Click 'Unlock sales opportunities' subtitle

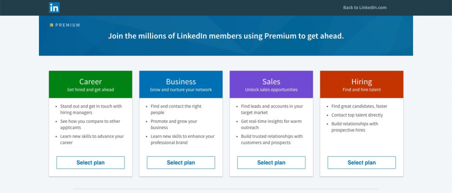coord(271,90)
